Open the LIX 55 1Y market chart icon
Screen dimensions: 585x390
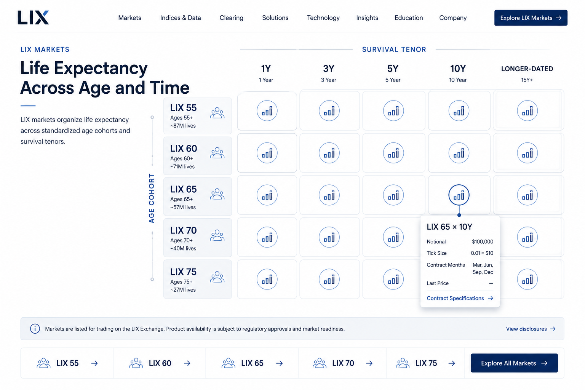(x=267, y=111)
